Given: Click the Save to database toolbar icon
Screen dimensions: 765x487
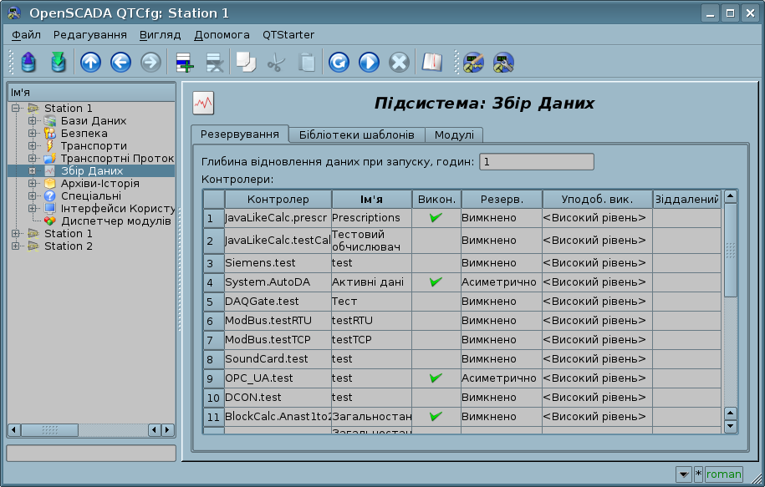Looking at the screenshot, I should click(57, 62).
